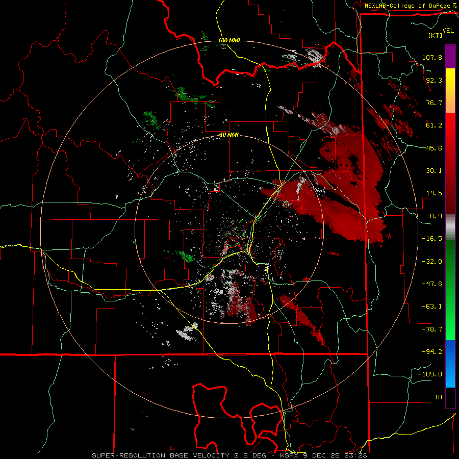Click the 14.5 legend value
This screenshot has width=459, height=459.
434,193
